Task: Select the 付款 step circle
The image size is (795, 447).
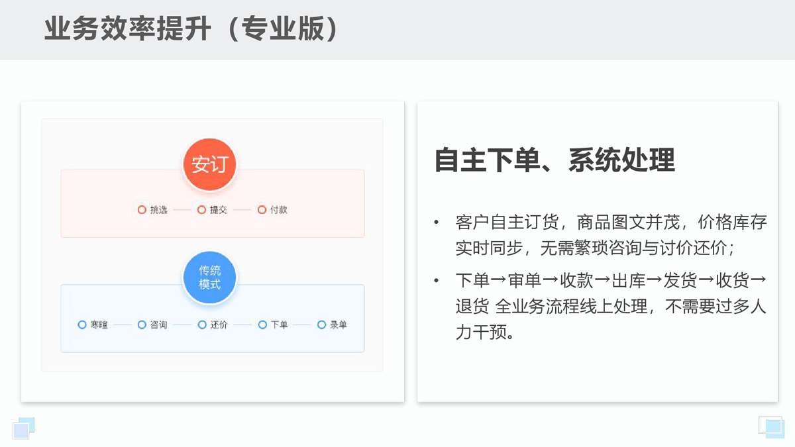Action: click(x=262, y=210)
